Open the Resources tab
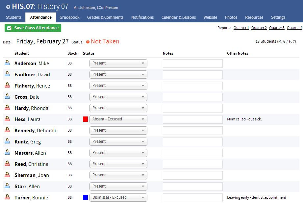Image resolution: width=303 pixels, height=203 pixels. pos(254,17)
